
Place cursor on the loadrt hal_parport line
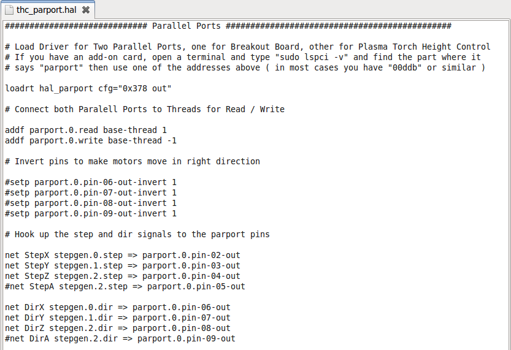[x=88, y=88]
